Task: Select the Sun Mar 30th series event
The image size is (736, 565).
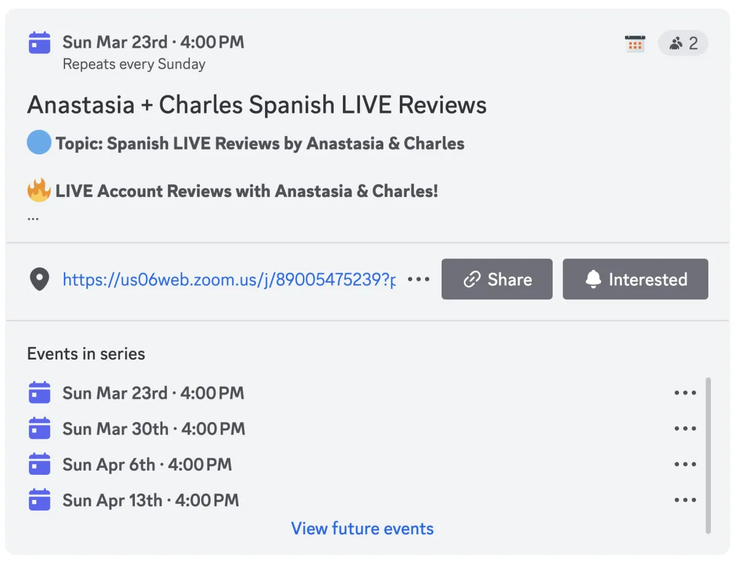Action: (154, 428)
